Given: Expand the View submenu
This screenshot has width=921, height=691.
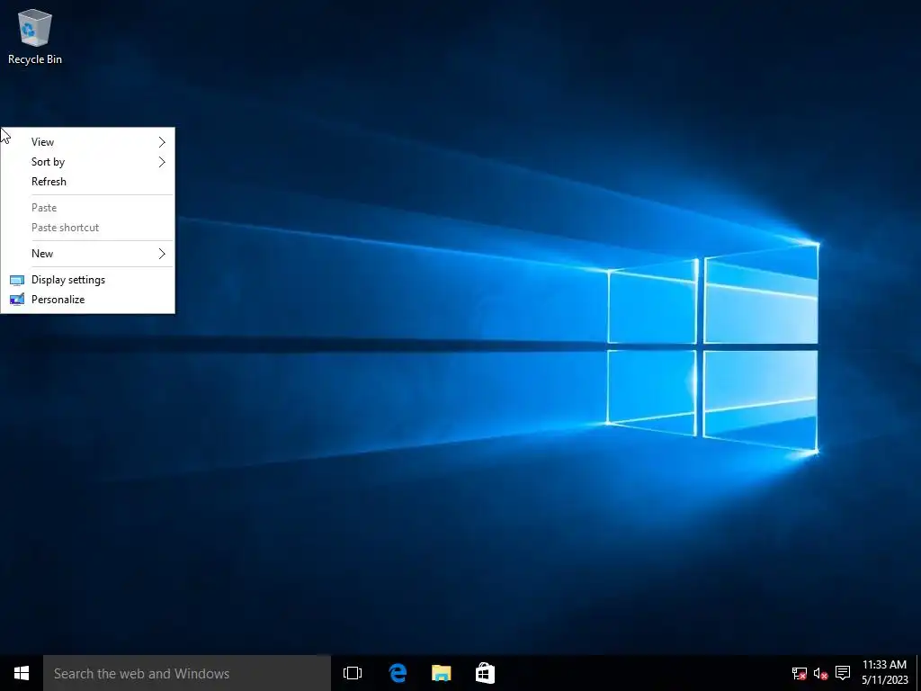Looking at the screenshot, I should (87, 141).
